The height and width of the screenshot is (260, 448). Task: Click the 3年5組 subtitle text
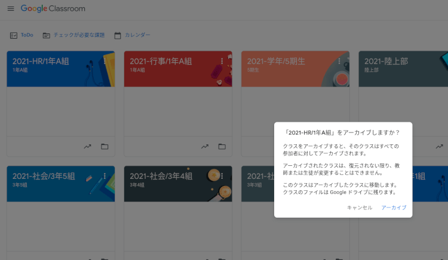click(x=20, y=185)
